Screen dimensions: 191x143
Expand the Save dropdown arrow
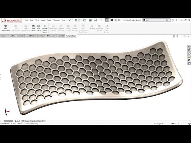coord(93,20)
